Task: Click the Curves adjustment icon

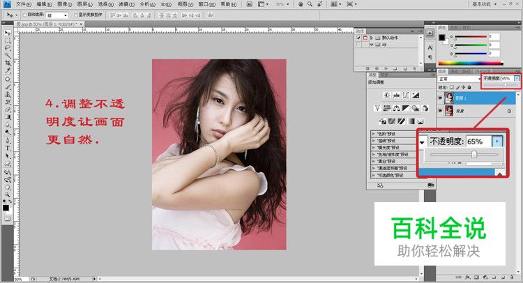Action: 407,95
